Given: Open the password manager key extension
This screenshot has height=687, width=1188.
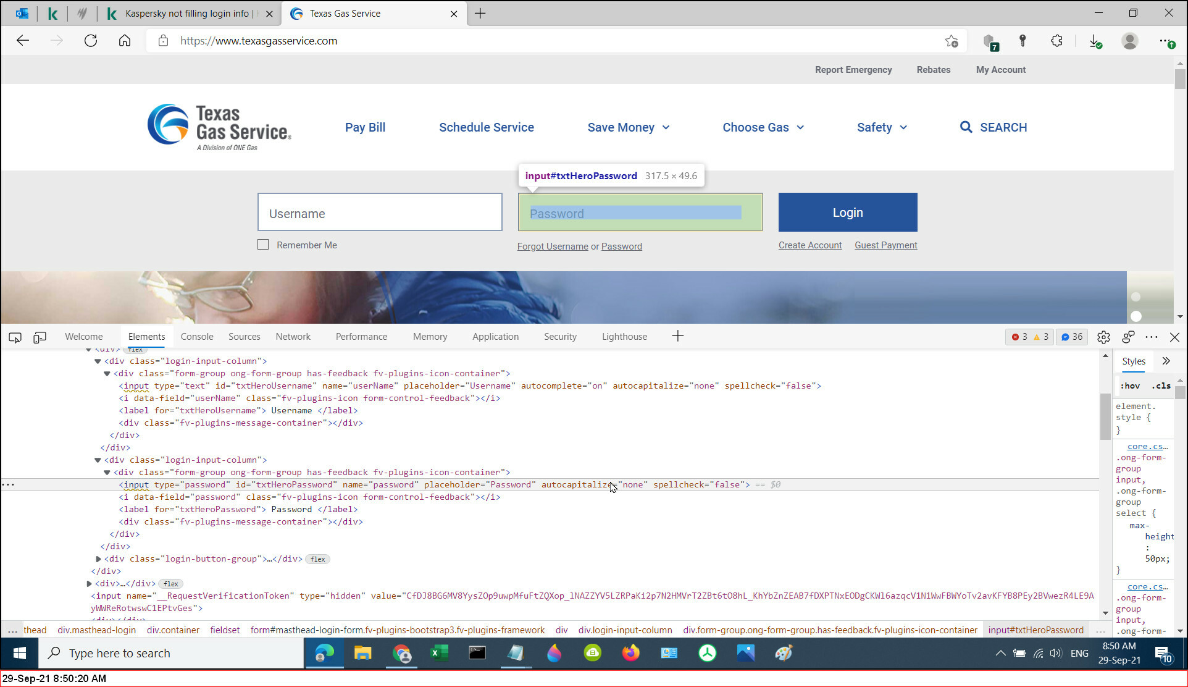Looking at the screenshot, I should (1023, 41).
